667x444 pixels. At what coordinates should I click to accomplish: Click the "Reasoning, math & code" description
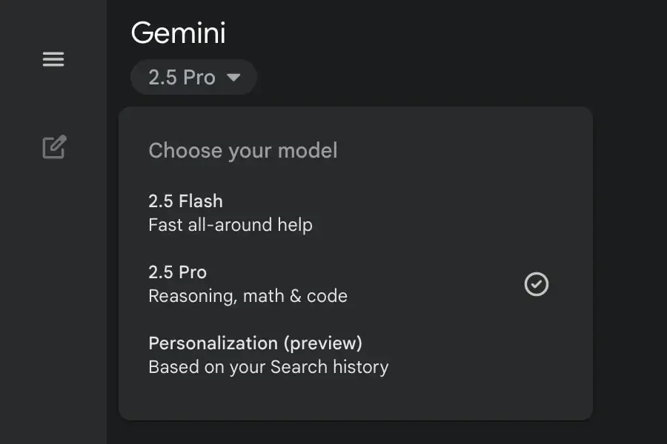coord(248,296)
